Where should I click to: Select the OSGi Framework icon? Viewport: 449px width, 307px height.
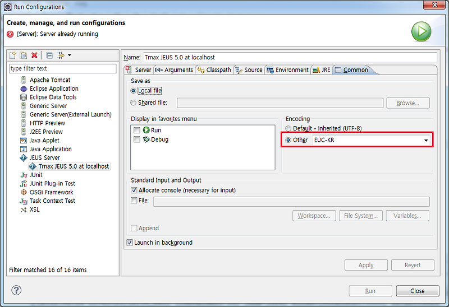coord(24,192)
